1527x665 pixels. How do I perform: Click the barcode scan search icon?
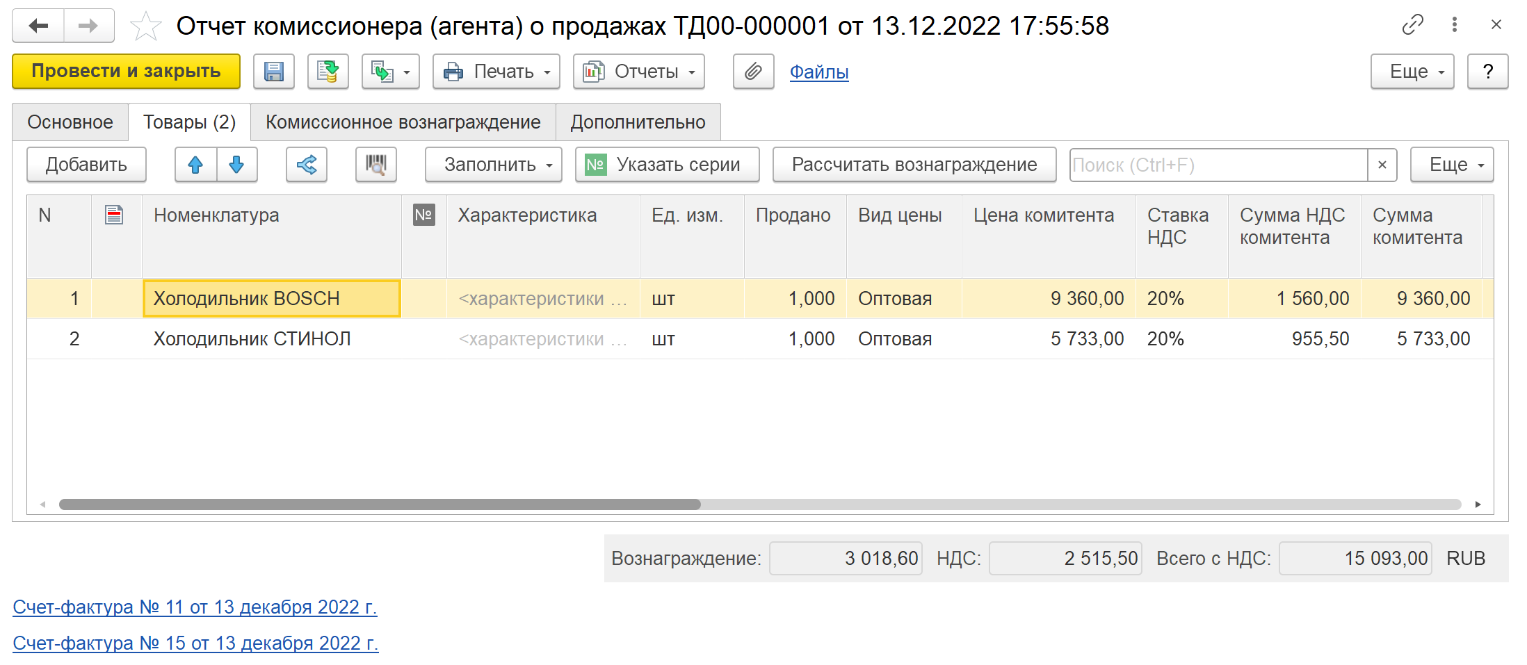click(375, 165)
